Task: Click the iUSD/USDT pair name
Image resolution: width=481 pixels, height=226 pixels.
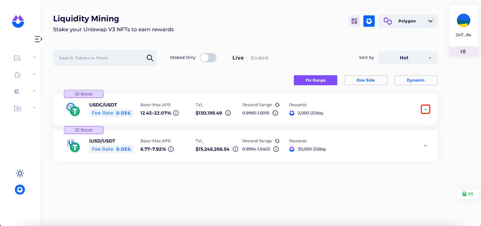Action: pyautogui.click(x=102, y=141)
